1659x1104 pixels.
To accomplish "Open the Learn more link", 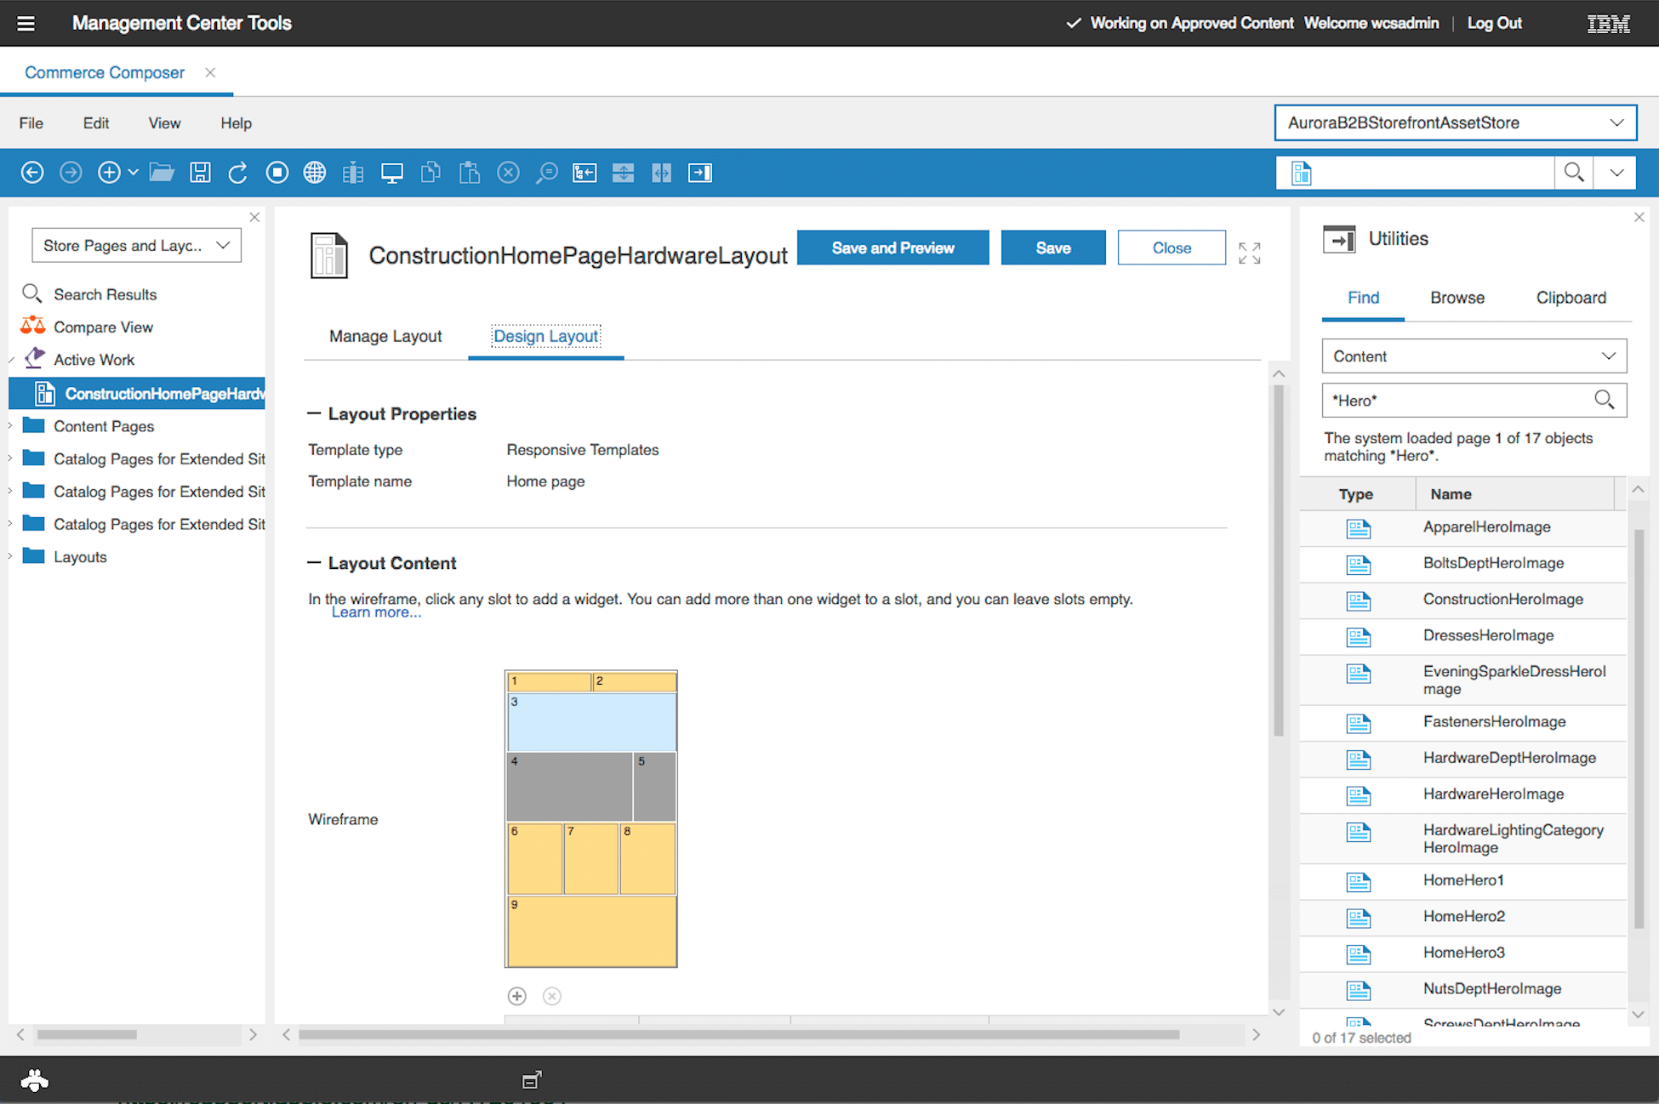I will 376,612.
